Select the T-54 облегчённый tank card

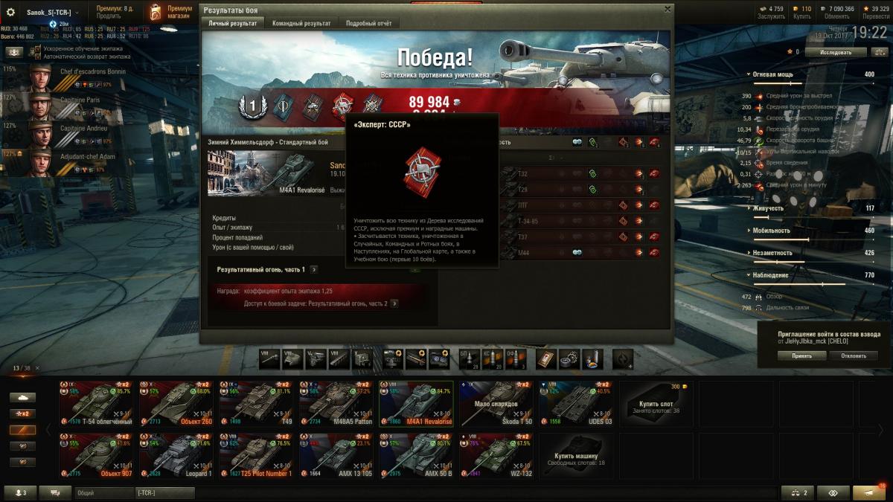pyautogui.click(x=97, y=404)
